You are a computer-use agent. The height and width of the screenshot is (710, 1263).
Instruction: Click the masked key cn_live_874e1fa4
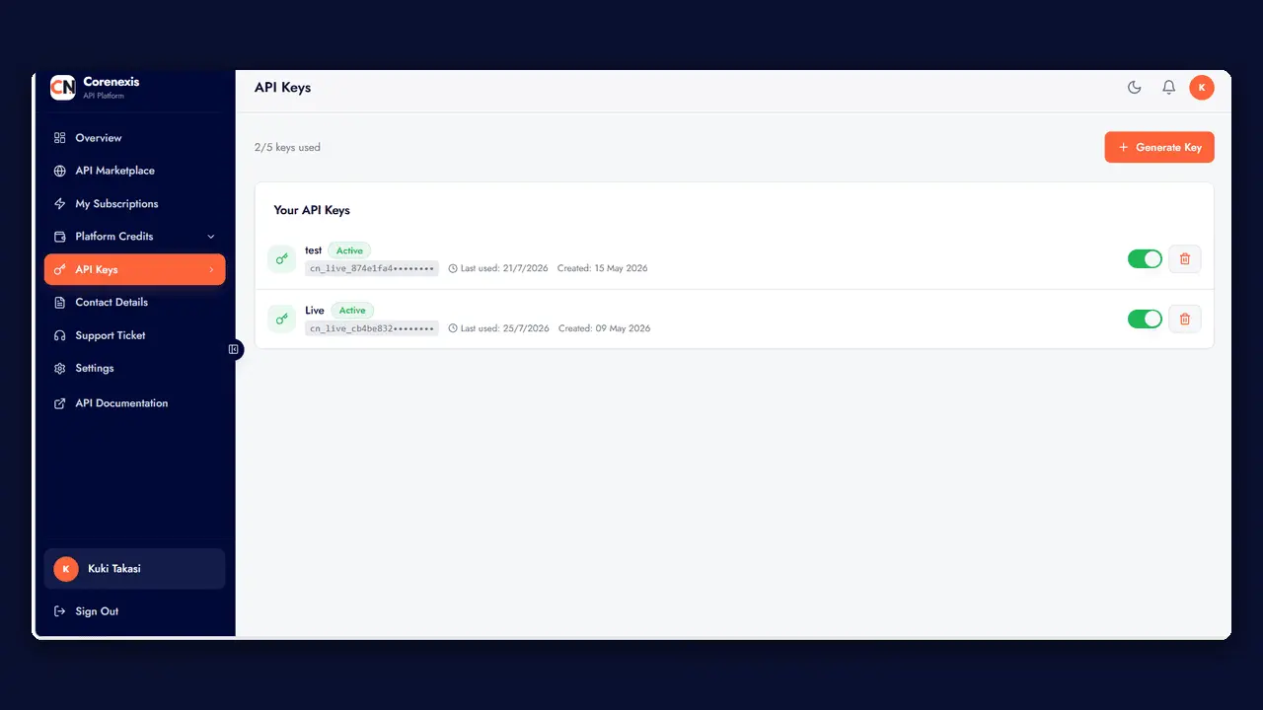point(372,268)
